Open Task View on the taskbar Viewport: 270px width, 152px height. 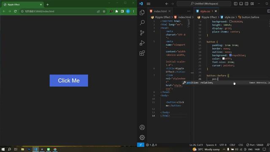click(16, 149)
